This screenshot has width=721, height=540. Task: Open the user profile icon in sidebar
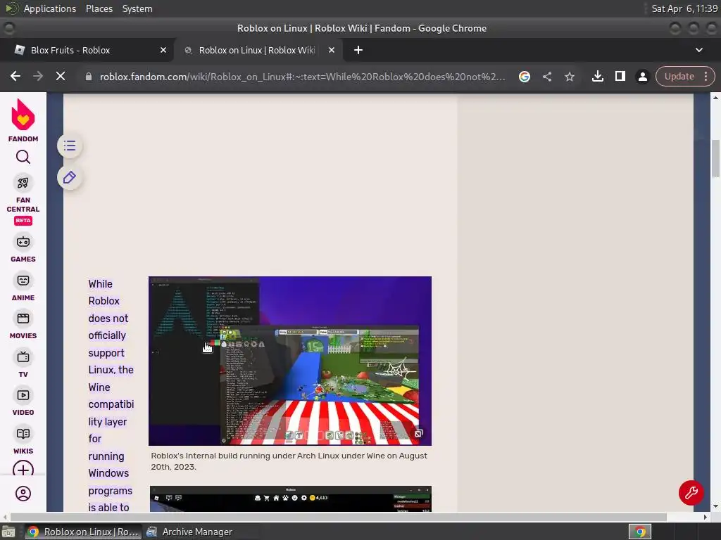tap(23, 494)
